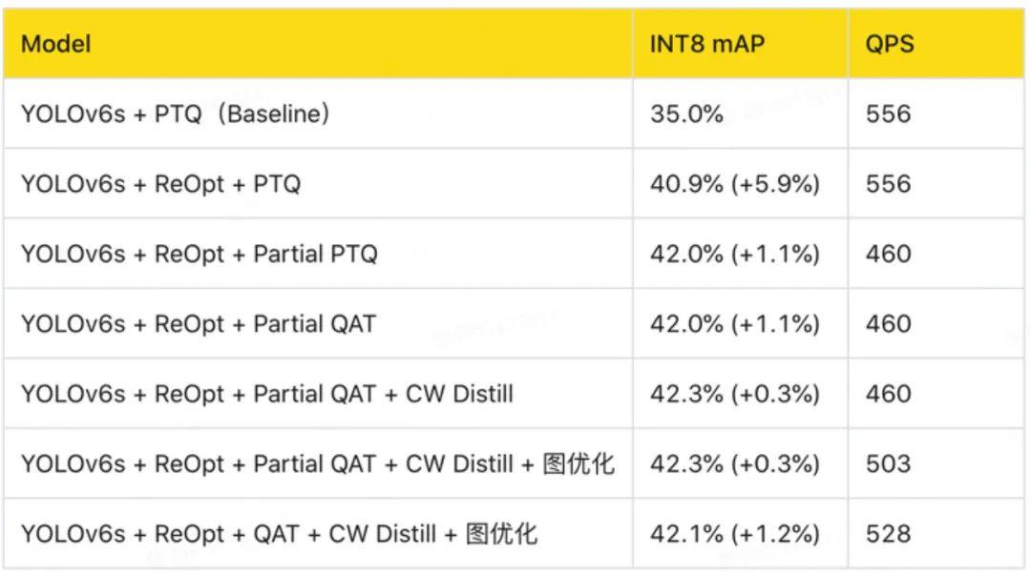The height and width of the screenshot is (574, 1031).
Task: Click the 503 QPS value
Action: point(888,464)
